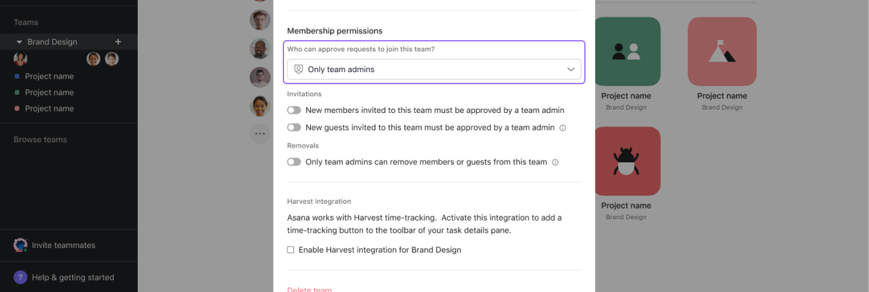The width and height of the screenshot is (869, 292).
Task: Click the Delete team link
Action: pos(309,289)
